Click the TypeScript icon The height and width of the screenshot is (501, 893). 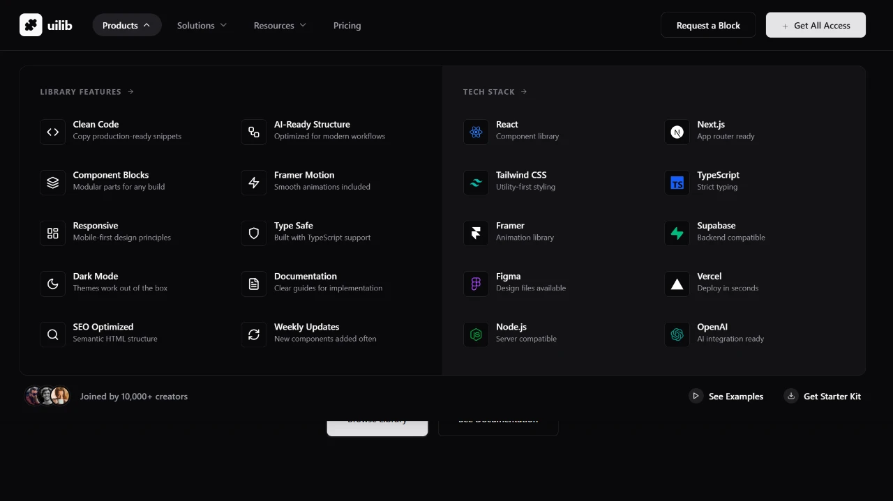pyautogui.click(x=677, y=183)
